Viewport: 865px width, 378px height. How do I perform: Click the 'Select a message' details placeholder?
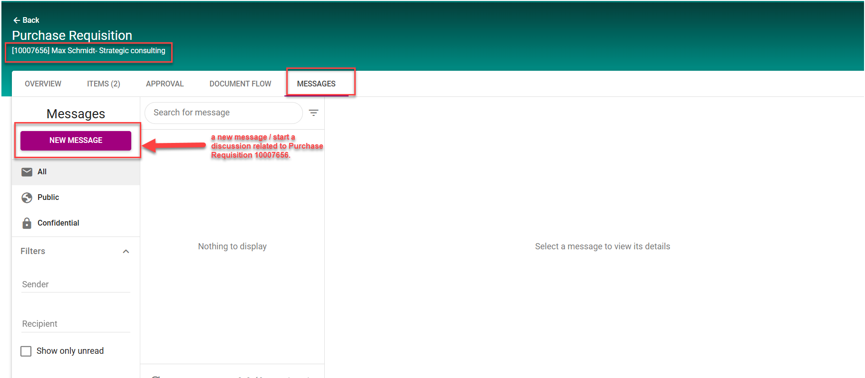602,246
